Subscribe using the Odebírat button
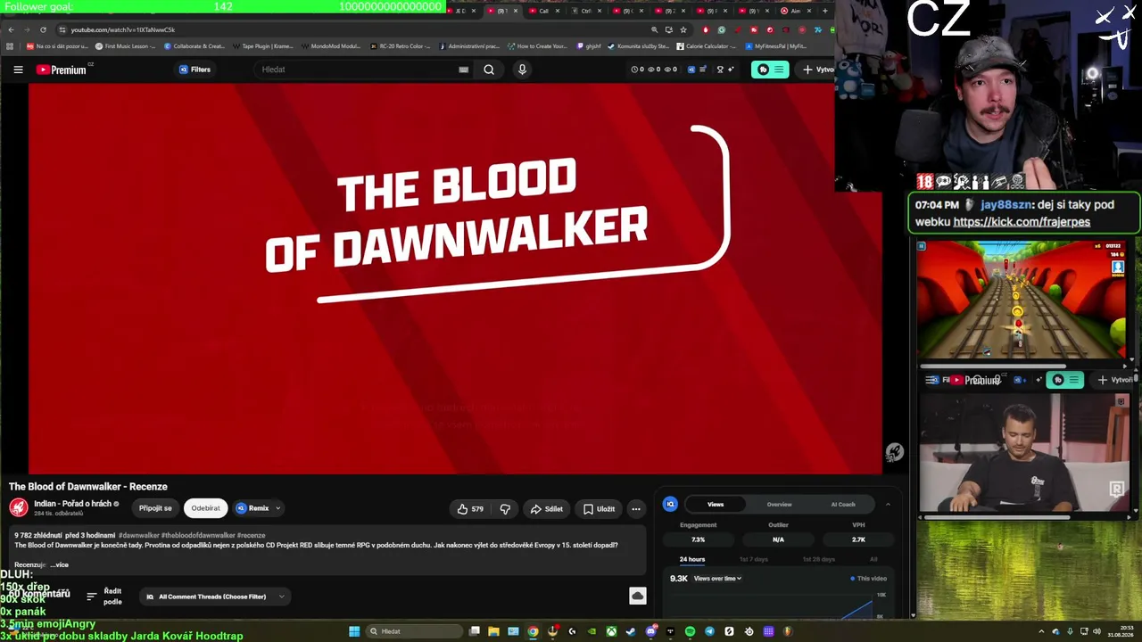This screenshot has width=1142, height=642. coord(205,508)
